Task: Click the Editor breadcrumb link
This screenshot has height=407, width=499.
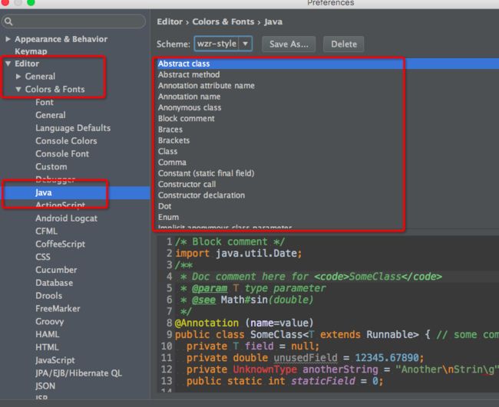Action: click(x=170, y=22)
